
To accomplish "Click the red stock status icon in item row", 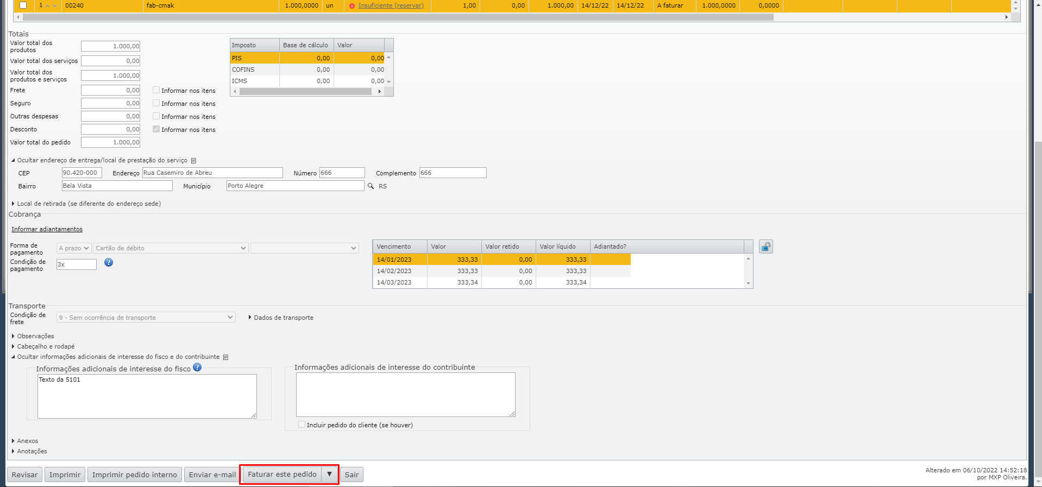I will click(x=352, y=6).
